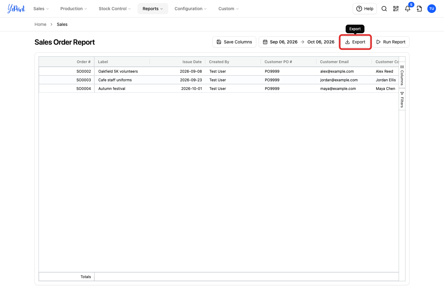Sort by Label column header
The width and height of the screenshot is (444, 308).
[x=122, y=62]
